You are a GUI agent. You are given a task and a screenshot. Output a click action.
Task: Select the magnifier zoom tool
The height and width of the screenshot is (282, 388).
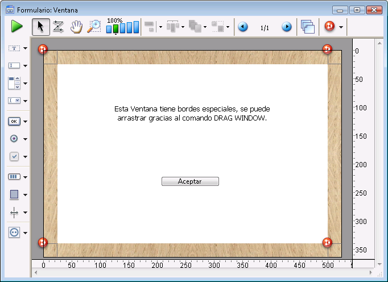(93, 26)
